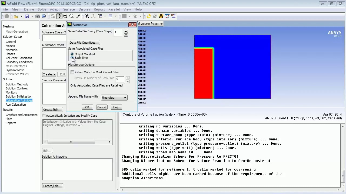The height and width of the screenshot is (194, 346).
Task: Click the fit to window icon
Action: click(x=87, y=16)
